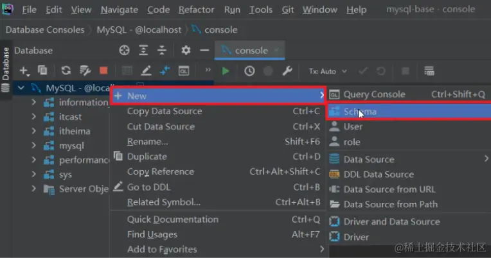Refresh the database with the Refresh icon
This screenshot has width=491, height=258.
click(x=66, y=71)
